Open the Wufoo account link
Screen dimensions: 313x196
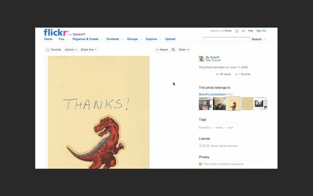(228, 31)
